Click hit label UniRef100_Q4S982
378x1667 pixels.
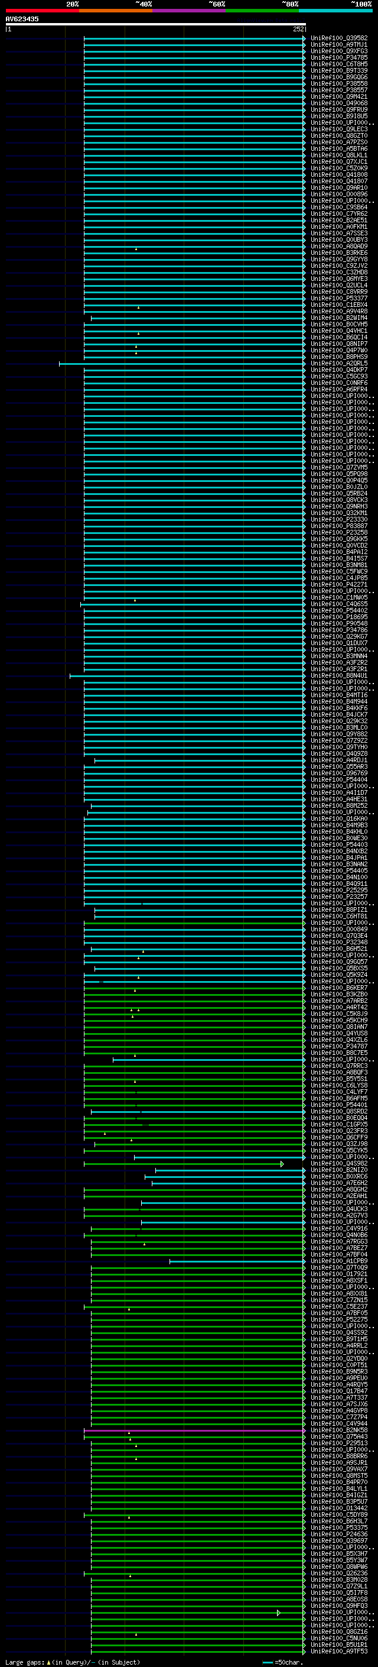point(338,1164)
